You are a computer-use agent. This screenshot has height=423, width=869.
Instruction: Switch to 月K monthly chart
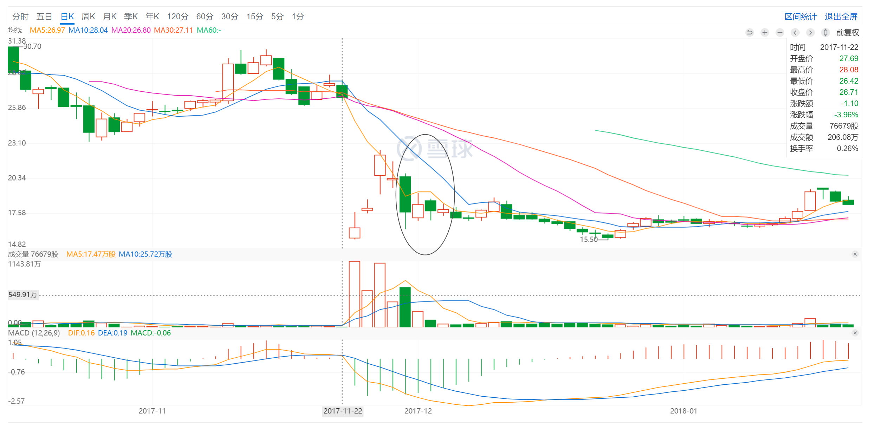pyautogui.click(x=110, y=17)
